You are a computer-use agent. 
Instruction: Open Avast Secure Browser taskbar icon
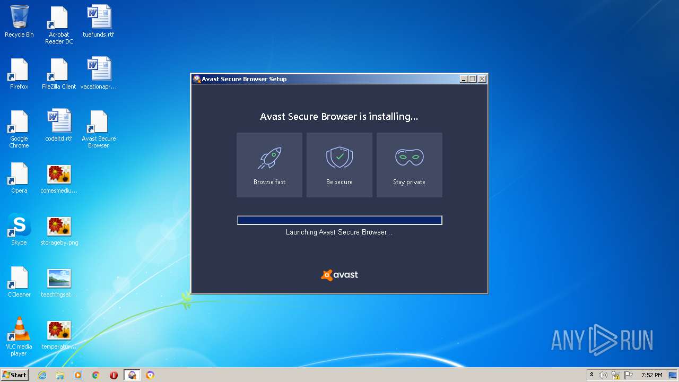(x=150, y=375)
